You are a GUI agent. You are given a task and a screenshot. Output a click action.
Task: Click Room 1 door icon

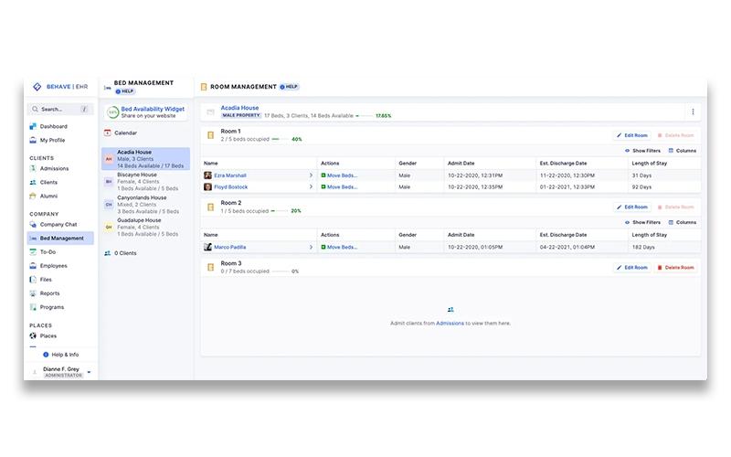(x=210, y=135)
